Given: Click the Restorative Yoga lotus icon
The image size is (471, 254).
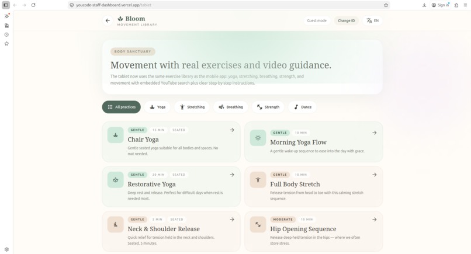Looking at the screenshot, I should (115, 180).
